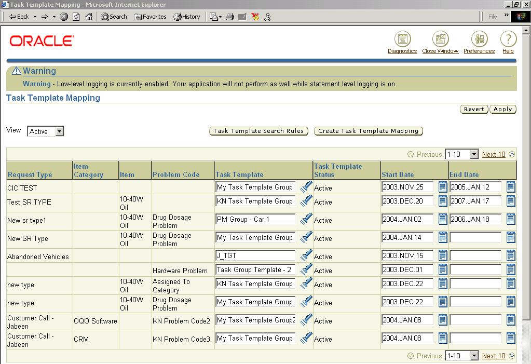The width and height of the screenshot is (531, 364).
Task: Open end date calendar for 2007.JAN.17
Action: coord(511,201)
